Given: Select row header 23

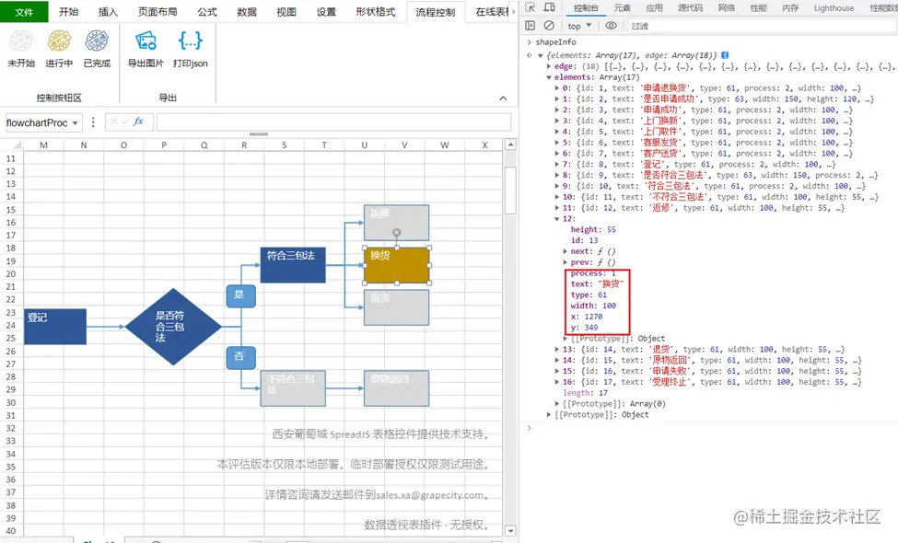Looking at the screenshot, I should 11,312.
